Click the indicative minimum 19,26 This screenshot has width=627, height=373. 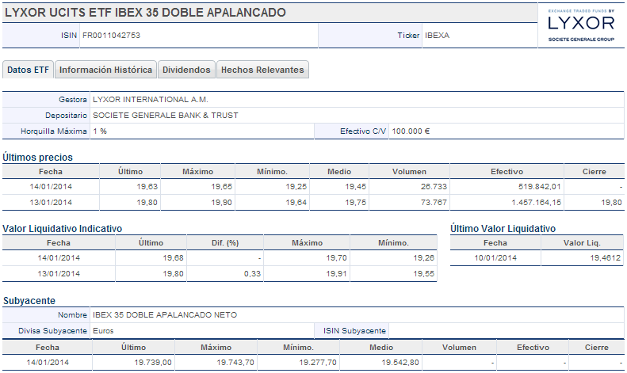[424, 258]
